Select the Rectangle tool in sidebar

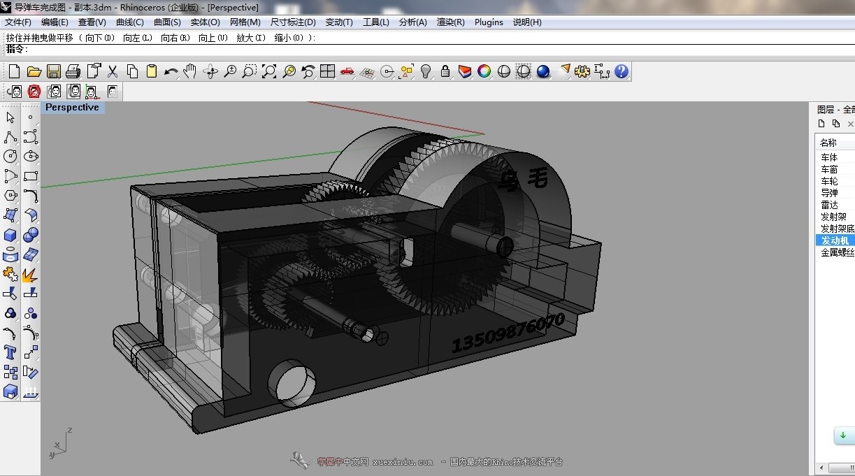pos(30,176)
